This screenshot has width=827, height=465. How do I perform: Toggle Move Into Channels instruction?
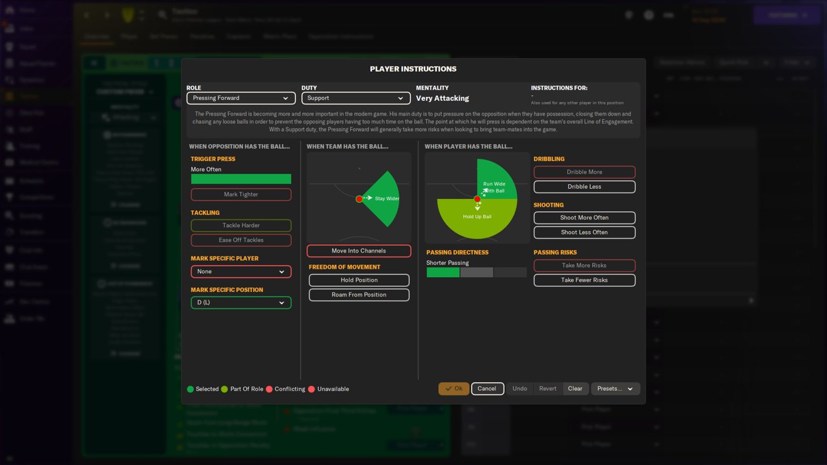click(359, 251)
